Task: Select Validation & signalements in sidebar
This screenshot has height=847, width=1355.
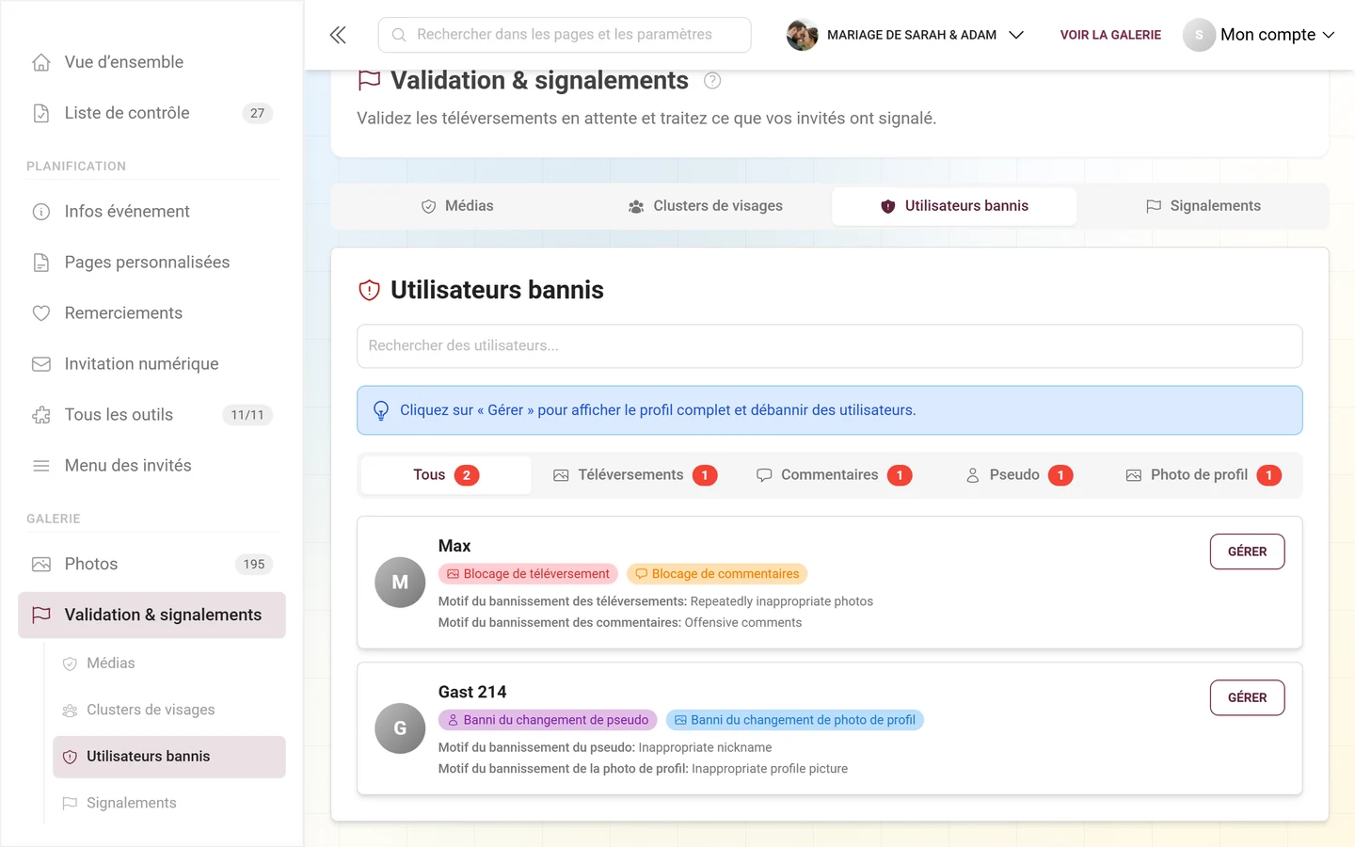Action: click(x=151, y=615)
